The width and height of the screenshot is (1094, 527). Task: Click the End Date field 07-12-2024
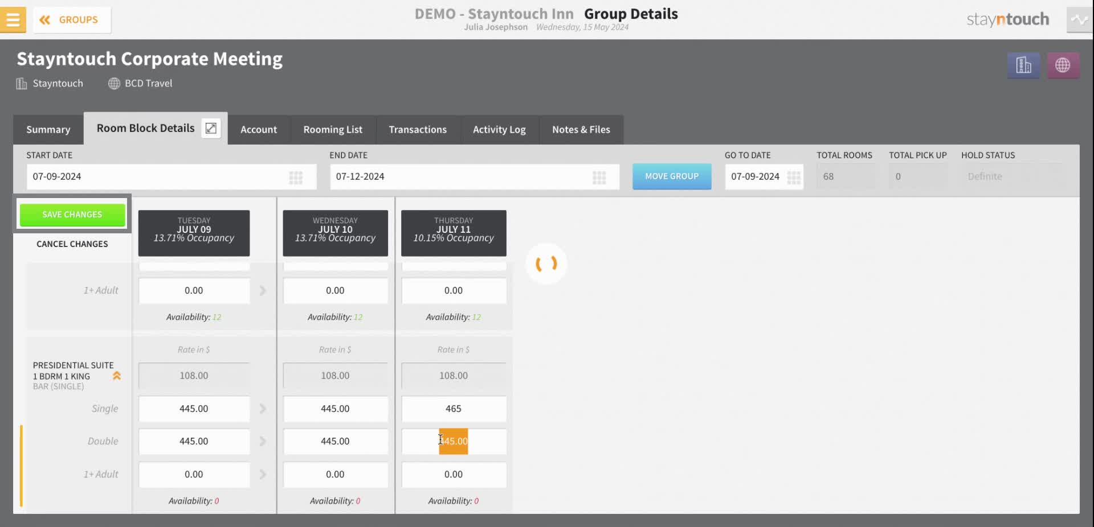click(475, 177)
